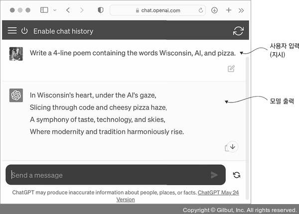Viewport: 299px width, 214px height.
Task: Send the message with the paper plane icon
Action: coord(214,175)
